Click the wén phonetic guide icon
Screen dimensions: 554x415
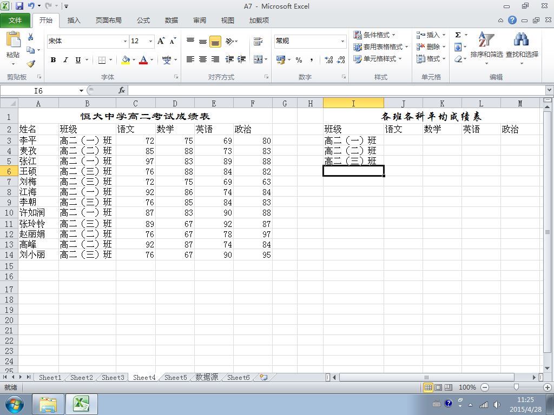coord(167,60)
